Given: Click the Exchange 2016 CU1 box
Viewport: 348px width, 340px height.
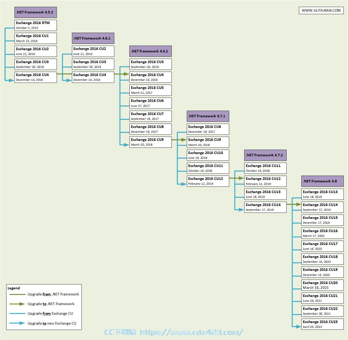Looking at the screenshot, I should point(36,38).
